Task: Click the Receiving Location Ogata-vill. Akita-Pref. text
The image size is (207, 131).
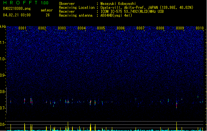Action: coord(147,8)
